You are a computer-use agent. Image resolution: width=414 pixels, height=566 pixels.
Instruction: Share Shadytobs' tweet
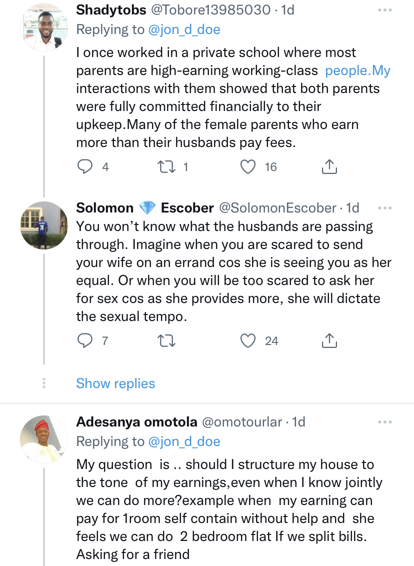pyautogui.click(x=328, y=167)
